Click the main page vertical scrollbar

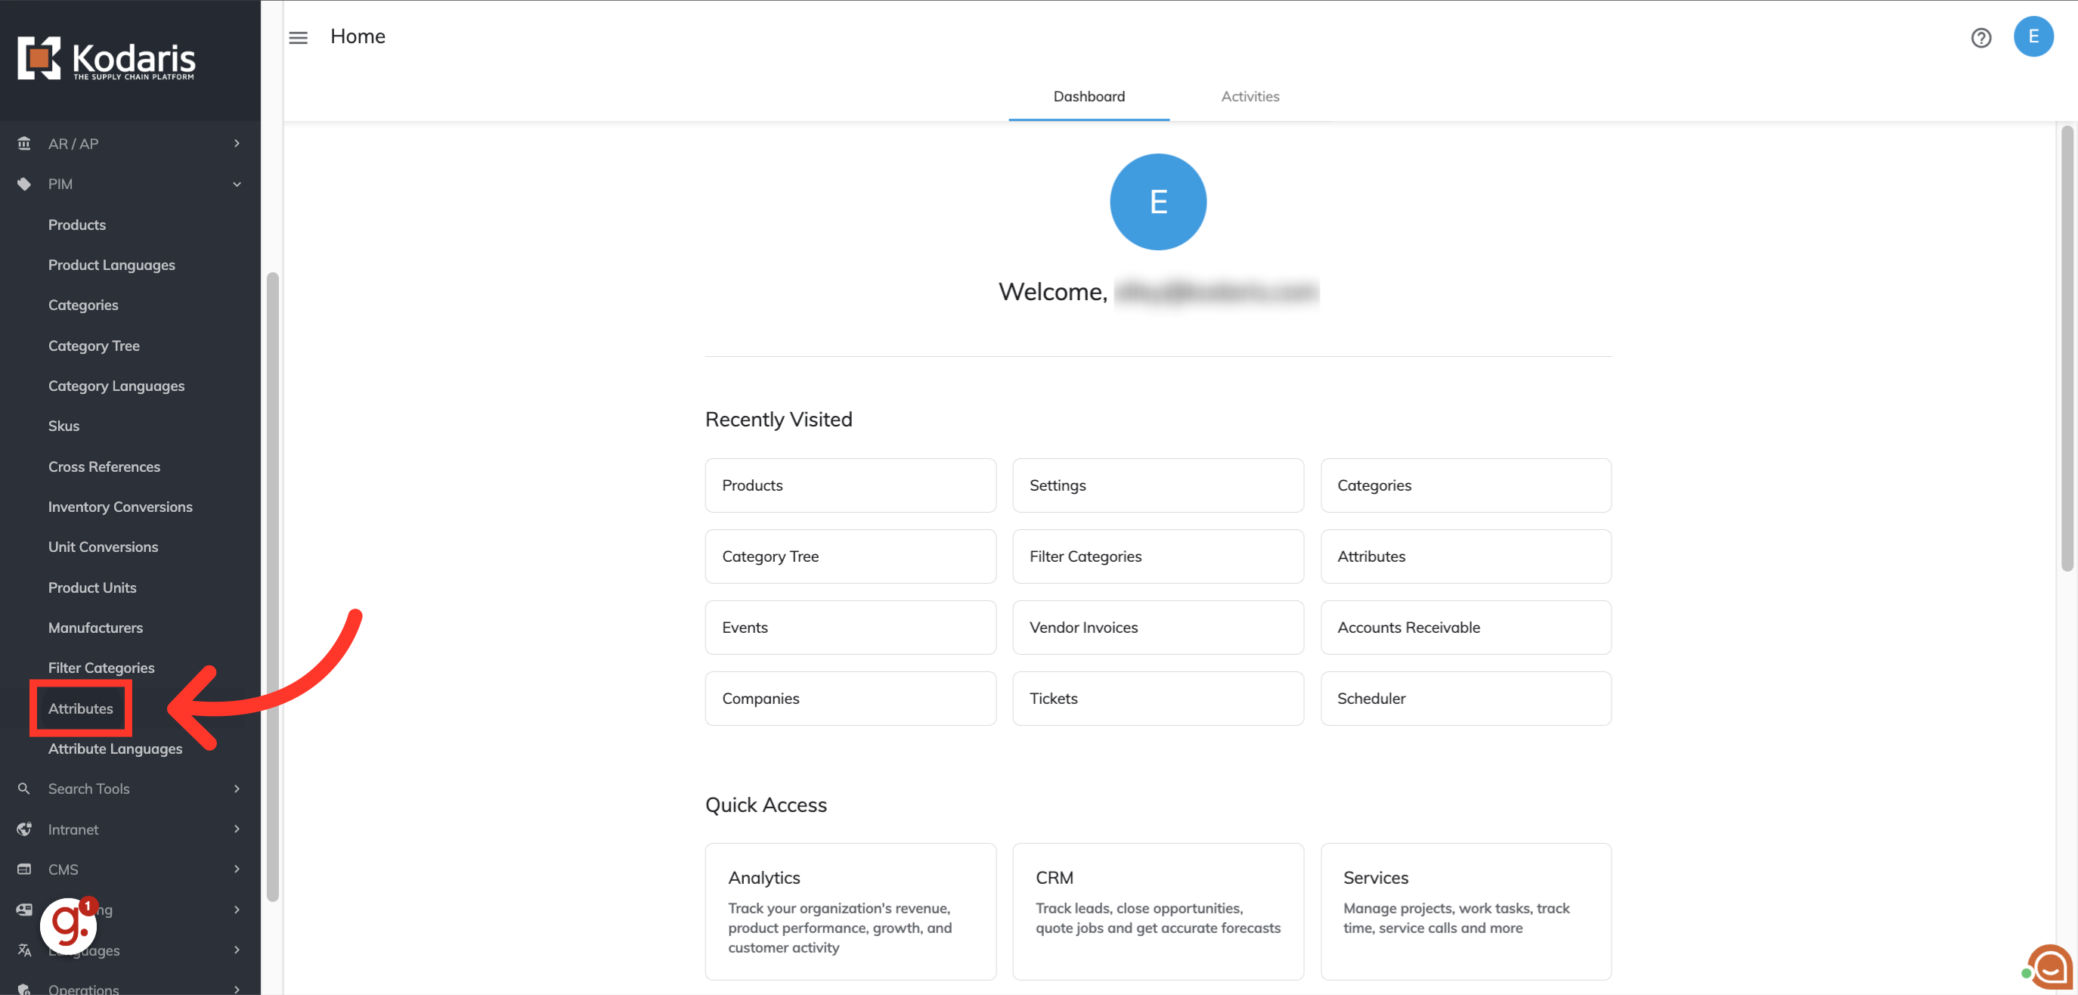(x=2066, y=347)
